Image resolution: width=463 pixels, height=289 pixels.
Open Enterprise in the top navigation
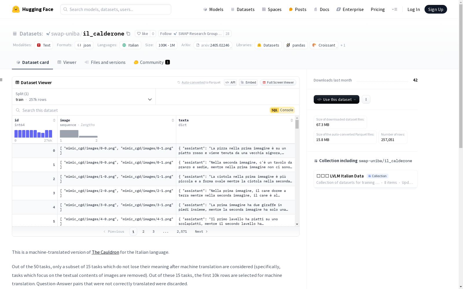point(350,9)
